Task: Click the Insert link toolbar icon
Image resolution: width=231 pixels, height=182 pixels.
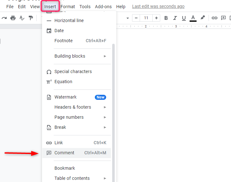Action: 215,18
